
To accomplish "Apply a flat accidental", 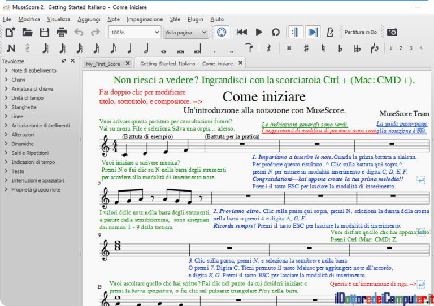I will pyautogui.click(x=340, y=48).
